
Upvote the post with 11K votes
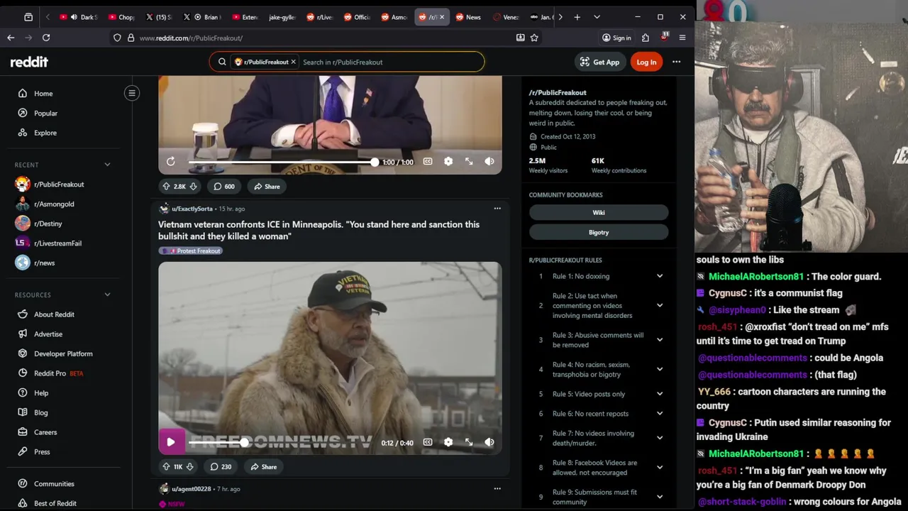coord(166,467)
